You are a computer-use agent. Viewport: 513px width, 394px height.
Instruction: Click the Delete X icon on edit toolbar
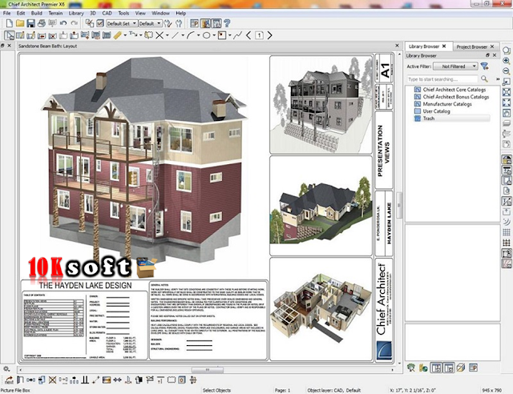(x=52, y=380)
